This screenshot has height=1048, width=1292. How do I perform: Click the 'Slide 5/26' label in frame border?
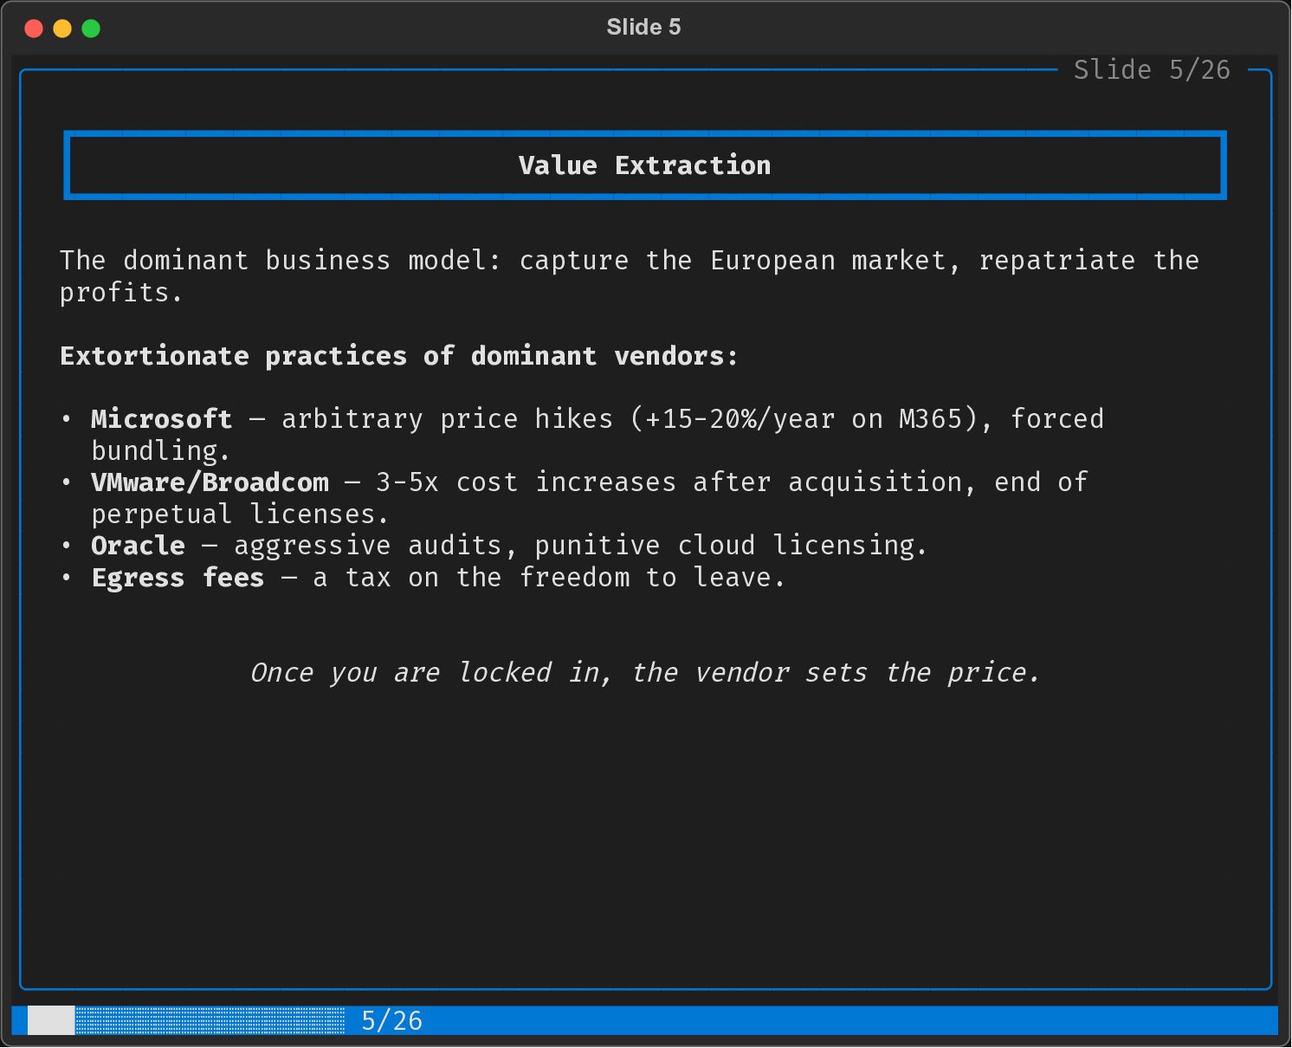(x=1152, y=70)
